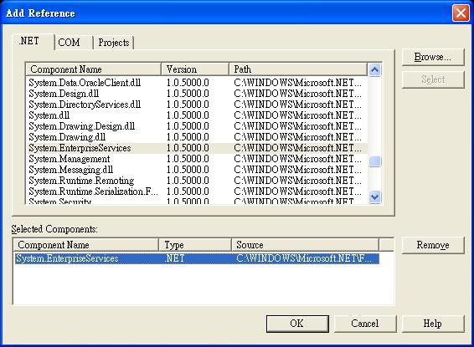This screenshot has width=474, height=347.
Task: Close the Add Reference dialog
Action: (461, 13)
